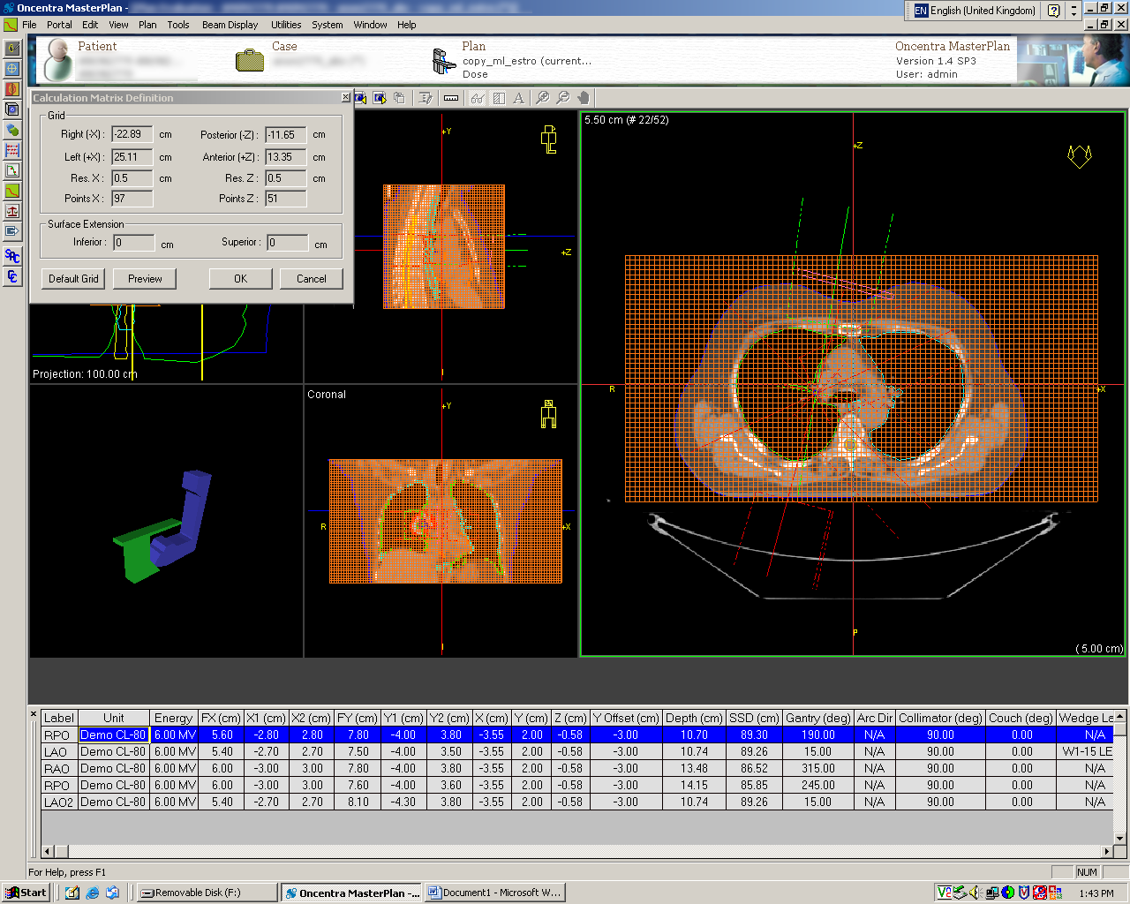Click the 13.48 depth cell
This screenshot has width=1130, height=904.
(694, 768)
